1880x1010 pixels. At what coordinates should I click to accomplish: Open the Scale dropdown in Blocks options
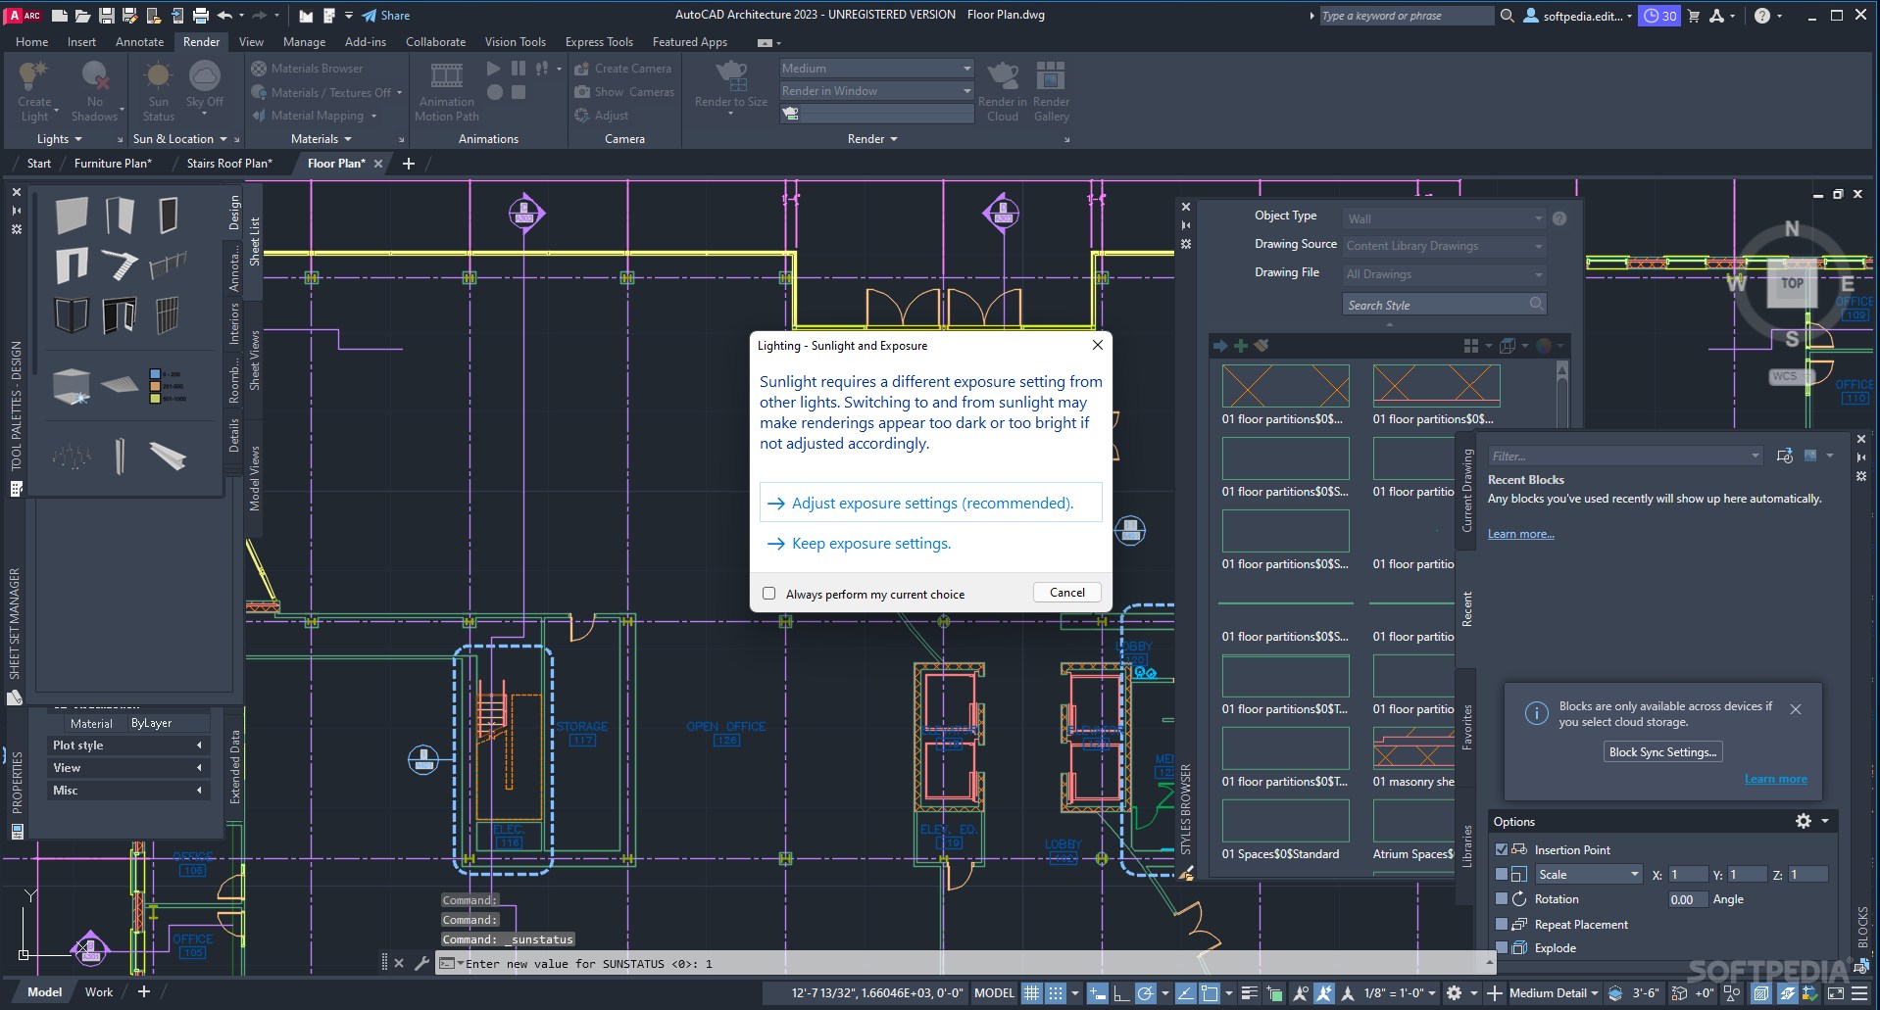(x=1588, y=874)
